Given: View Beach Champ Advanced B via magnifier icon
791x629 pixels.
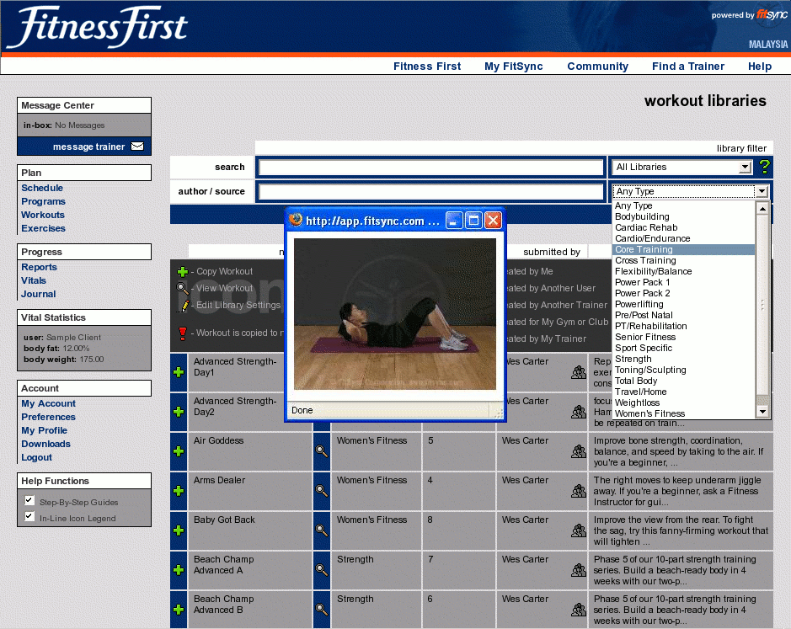Looking at the screenshot, I should point(321,610).
